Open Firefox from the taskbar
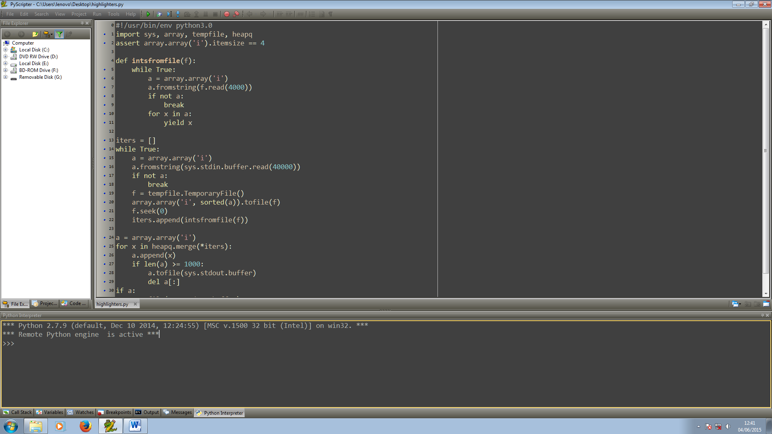 pyautogui.click(x=85, y=426)
